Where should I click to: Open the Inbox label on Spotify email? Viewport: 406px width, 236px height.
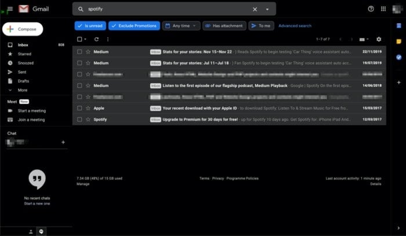[x=155, y=119]
